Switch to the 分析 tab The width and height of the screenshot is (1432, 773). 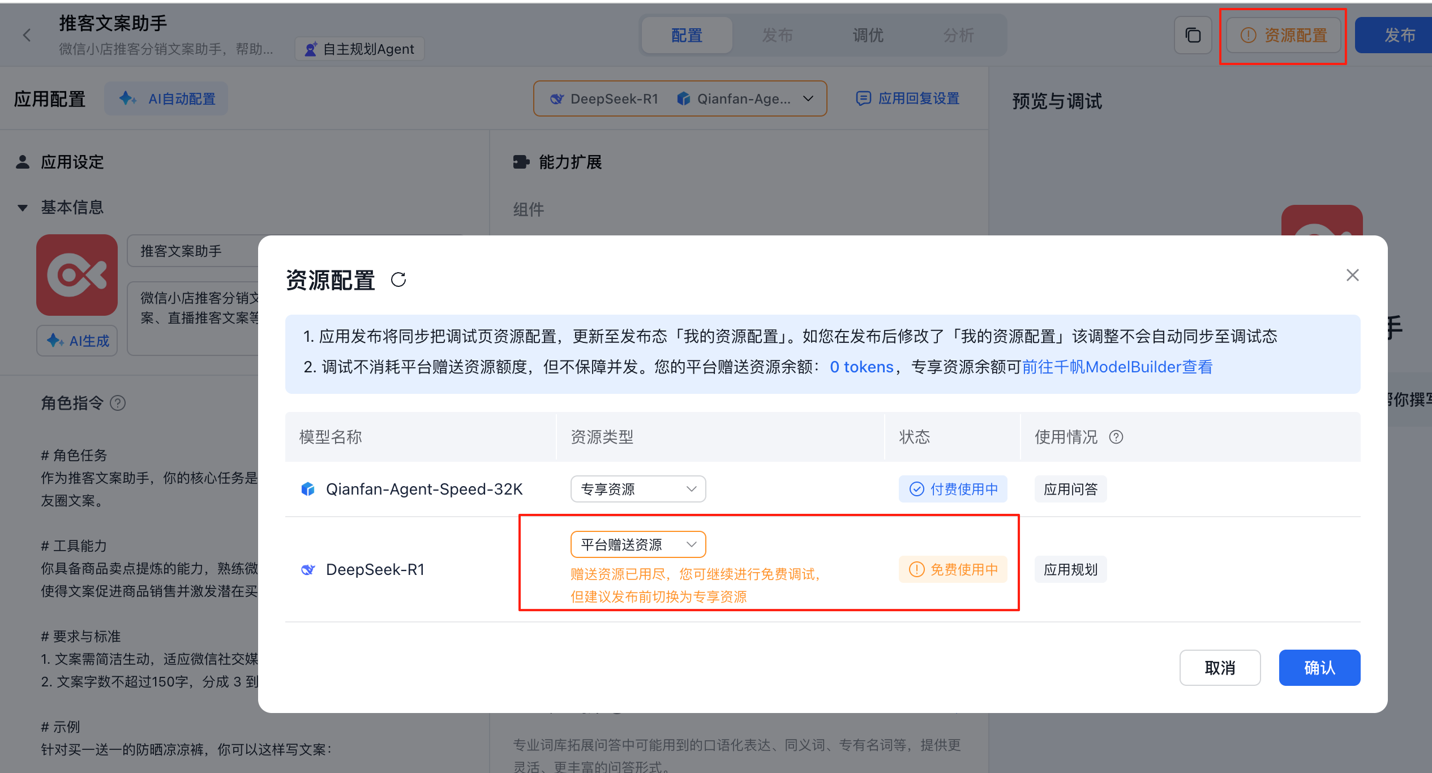point(958,35)
